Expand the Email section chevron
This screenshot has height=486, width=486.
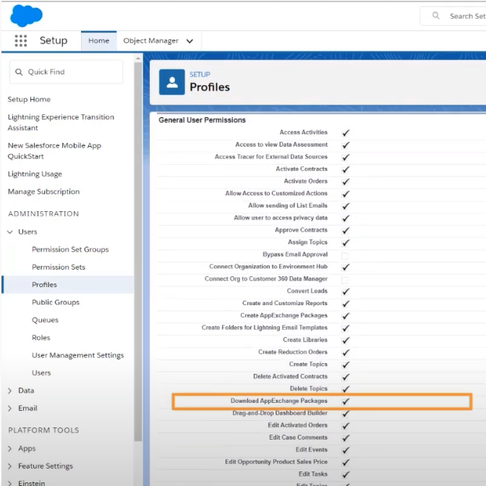pyautogui.click(x=9, y=408)
